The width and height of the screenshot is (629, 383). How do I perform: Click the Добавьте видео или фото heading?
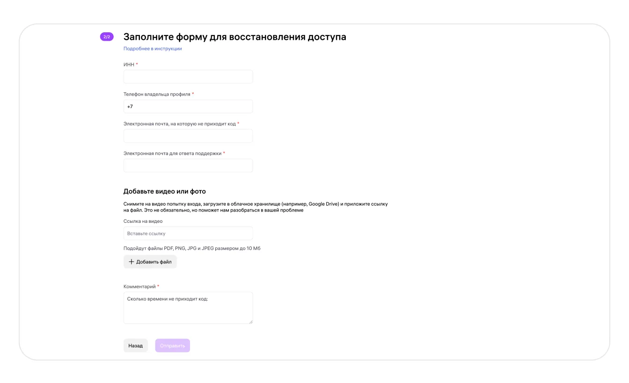(x=165, y=191)
